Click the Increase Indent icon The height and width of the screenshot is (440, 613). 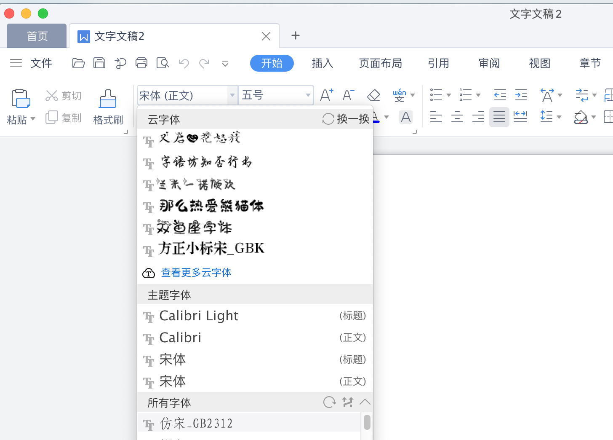(x=521, y=95)
